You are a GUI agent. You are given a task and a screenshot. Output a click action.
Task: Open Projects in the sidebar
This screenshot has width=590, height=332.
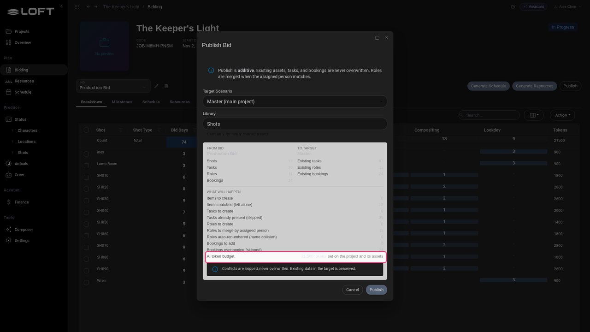coord(34,31)
